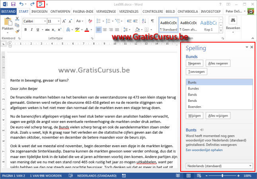Switch to the CONTROLERE tab
The image size is (257, 179).
pos(153,12)
